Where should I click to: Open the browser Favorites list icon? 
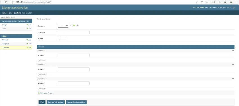coord(220,2)
